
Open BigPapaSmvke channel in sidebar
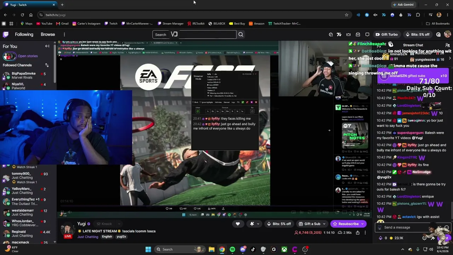(28, 75)
